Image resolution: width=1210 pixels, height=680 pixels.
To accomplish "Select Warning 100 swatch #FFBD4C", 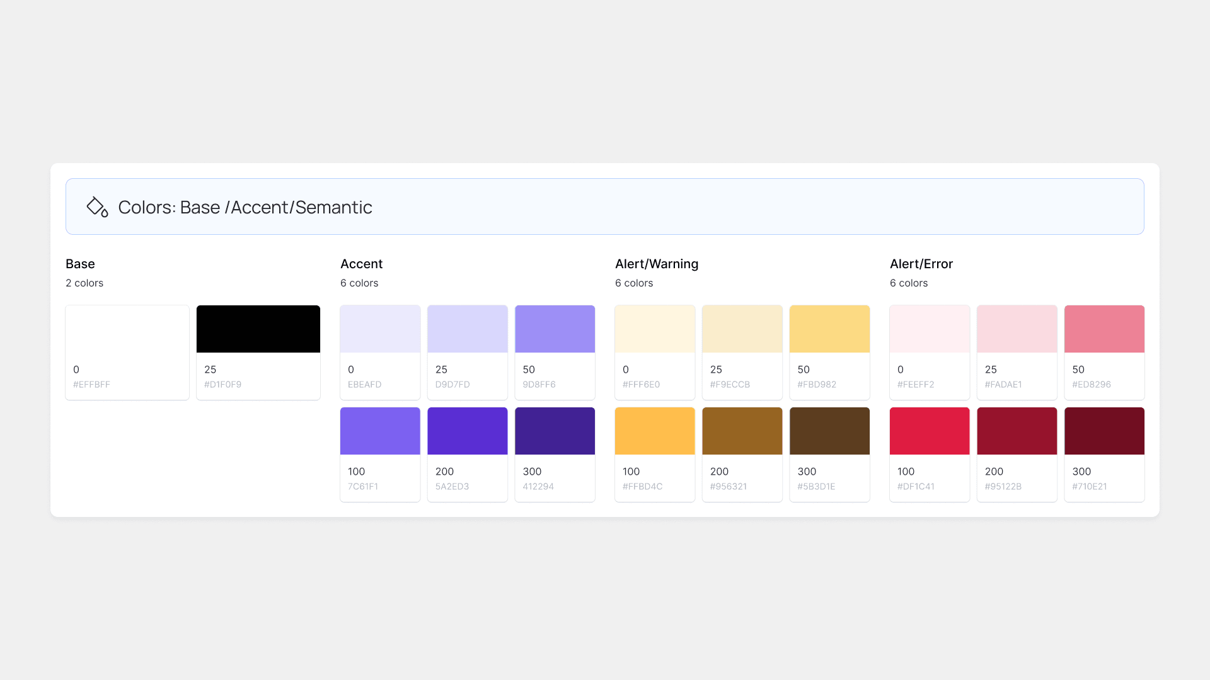I will pos(655,431).
